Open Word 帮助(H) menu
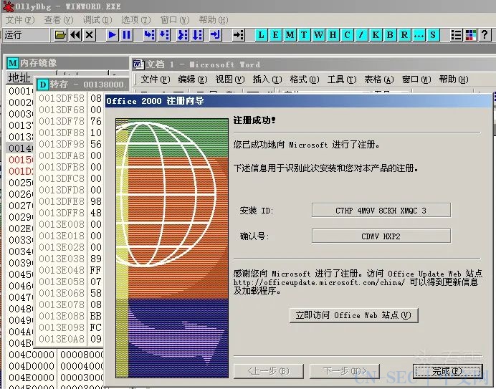This screenshot has height=389, width=496. coord(454,79)
